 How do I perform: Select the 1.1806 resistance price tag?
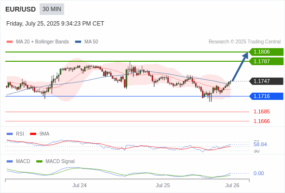[x=266, y=52]
